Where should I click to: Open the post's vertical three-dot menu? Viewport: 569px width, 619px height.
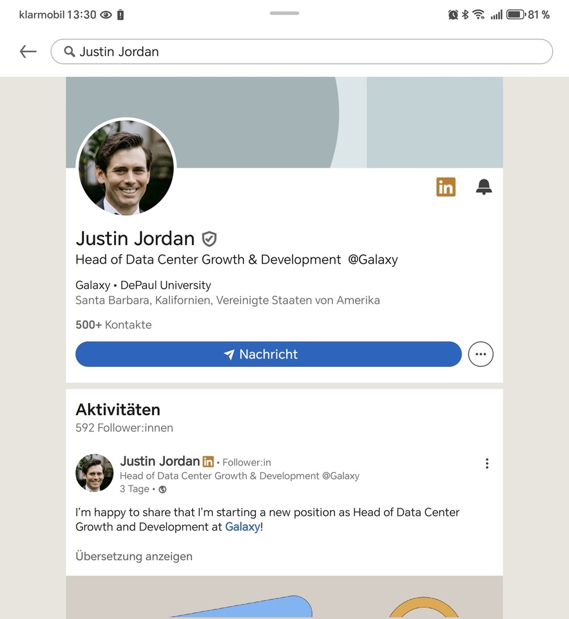(487, 463)
